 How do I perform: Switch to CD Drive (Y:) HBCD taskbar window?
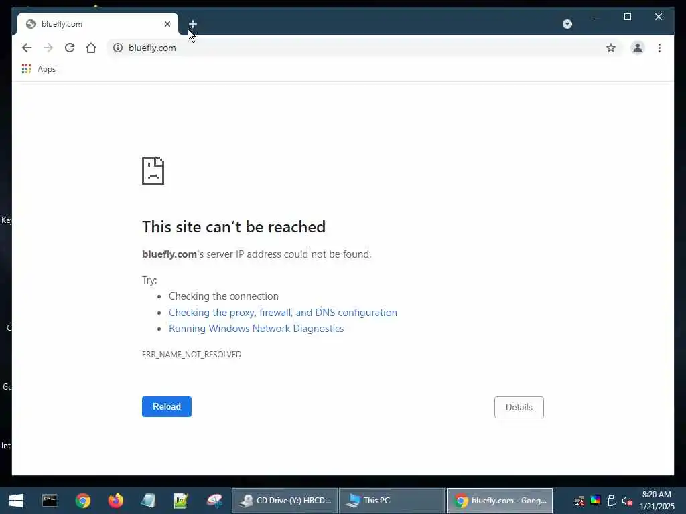tap(285, 501)
